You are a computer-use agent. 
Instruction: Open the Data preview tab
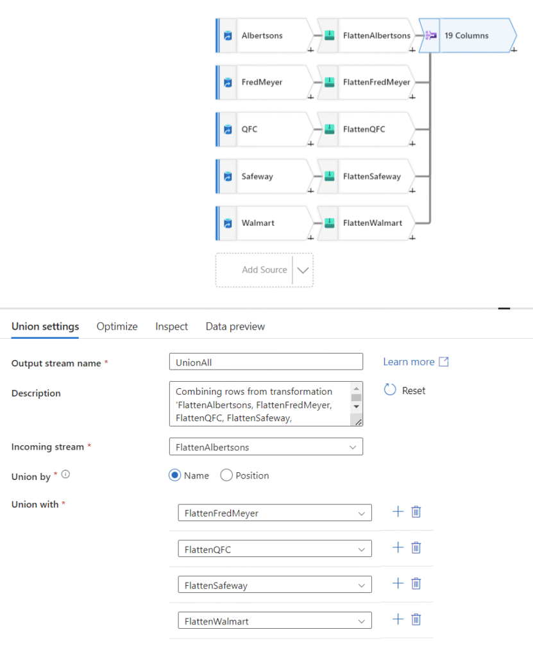click(235, 327)
